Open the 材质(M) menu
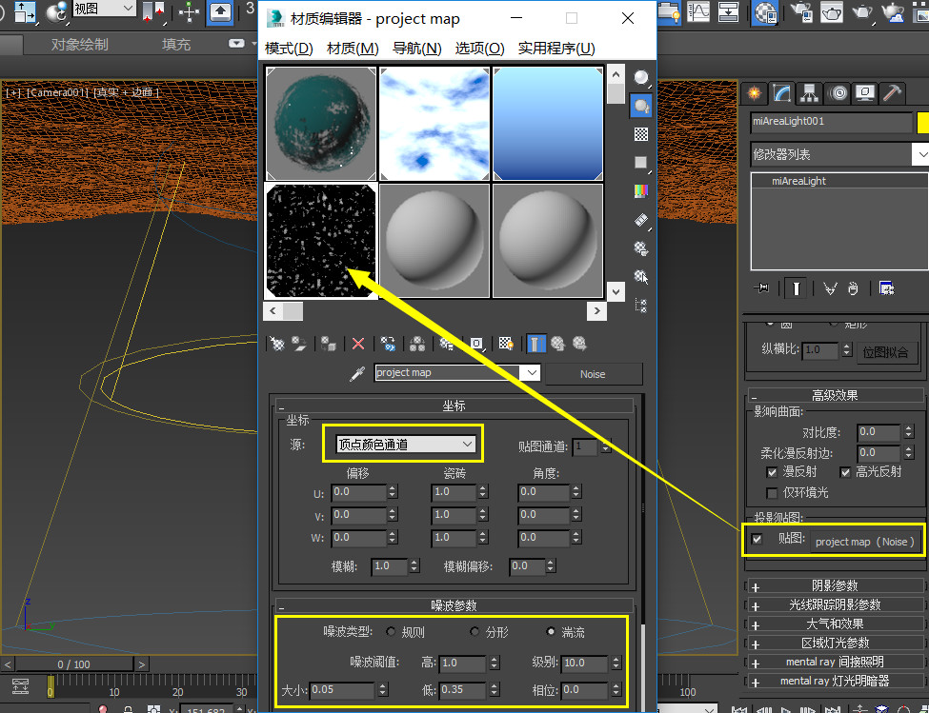 [x=353, y=48]
